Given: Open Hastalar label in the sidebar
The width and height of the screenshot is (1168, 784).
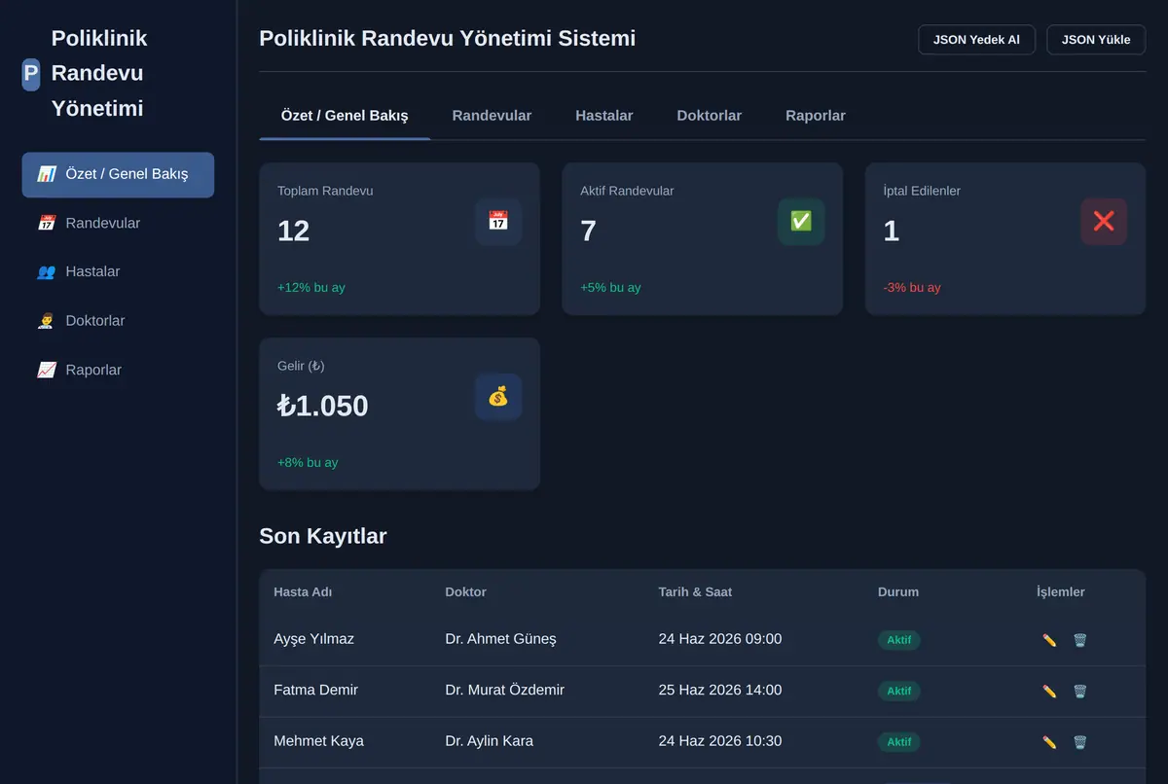Looking at the screenshot, I should [92, 272].
